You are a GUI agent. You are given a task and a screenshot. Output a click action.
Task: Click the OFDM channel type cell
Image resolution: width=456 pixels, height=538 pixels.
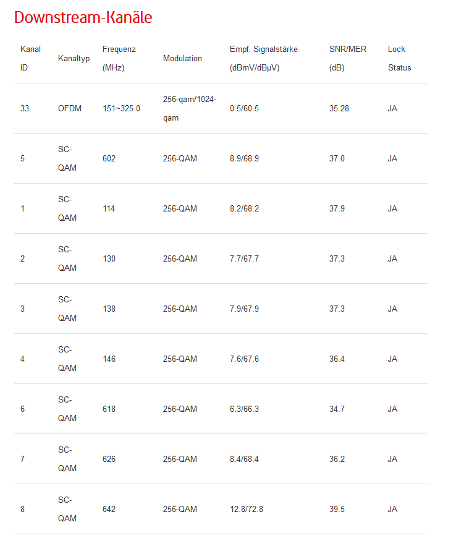(70, 108)
